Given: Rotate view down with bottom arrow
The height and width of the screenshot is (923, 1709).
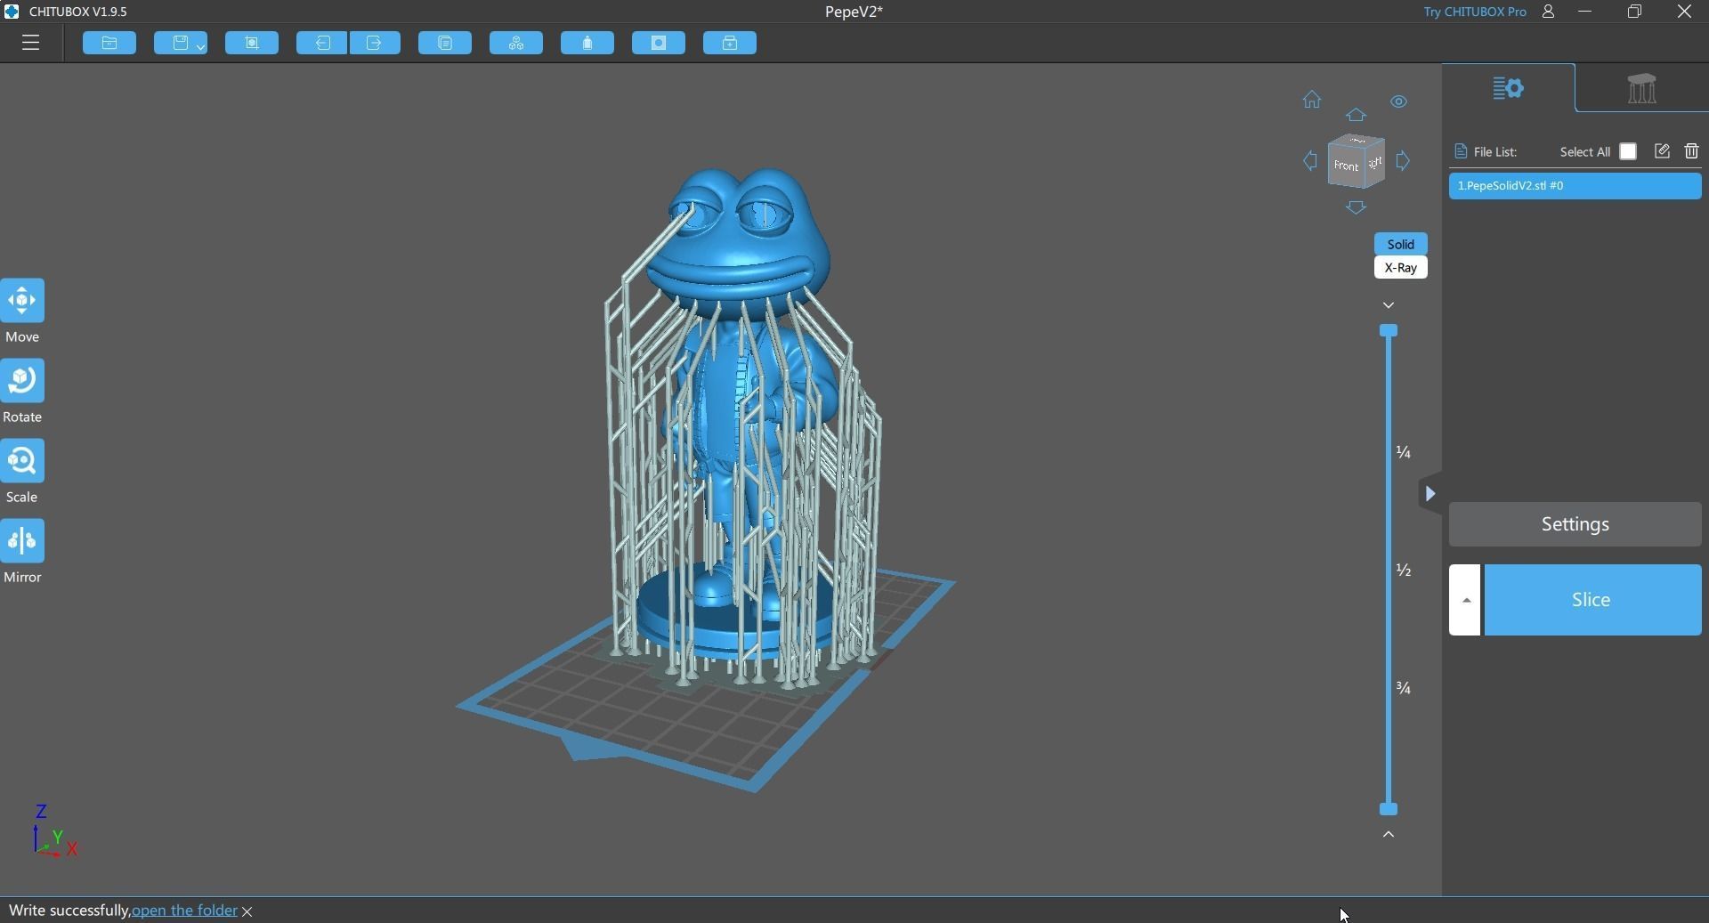Looking at the screenshot, I should coord(1356,208).
